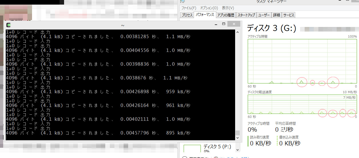The height and width of the screenshot is (158, 359).
Task: Switch to the プロセス tab
Action: (x=187, y=15)
